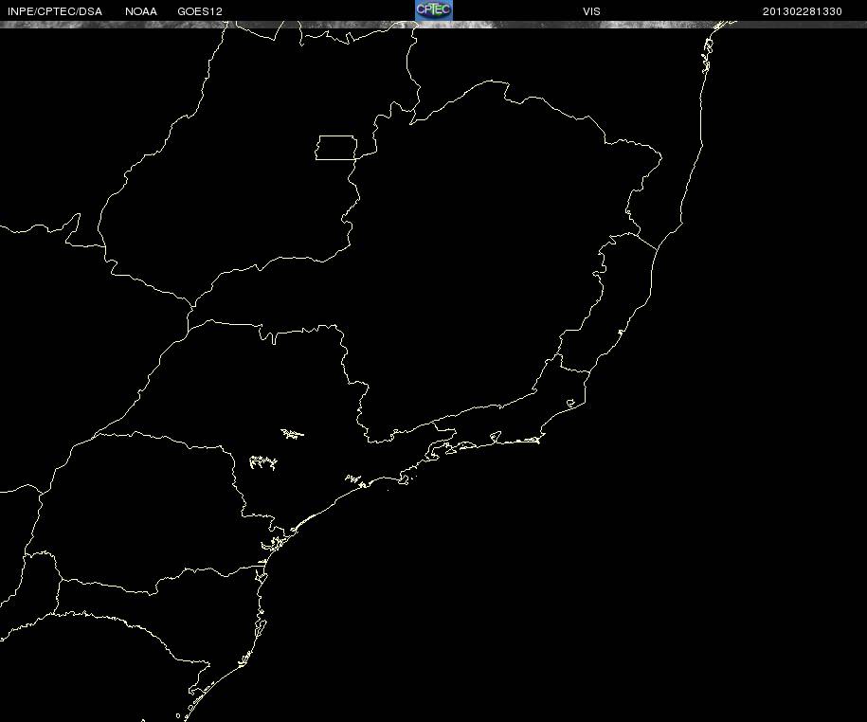
Task: Click the CPTEC logo in the header
Action: (434, 10)
